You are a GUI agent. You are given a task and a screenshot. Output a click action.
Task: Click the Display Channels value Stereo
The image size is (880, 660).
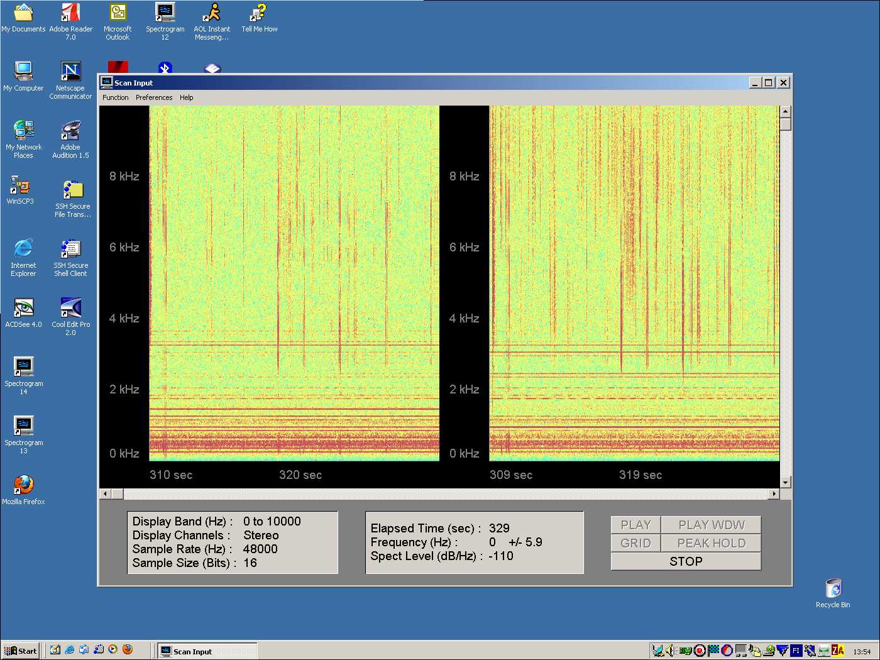coord(261,535)
